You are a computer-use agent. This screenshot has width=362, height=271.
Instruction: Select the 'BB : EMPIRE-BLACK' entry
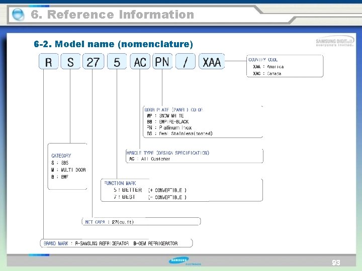pyautogui.click(x=168, y=121)
